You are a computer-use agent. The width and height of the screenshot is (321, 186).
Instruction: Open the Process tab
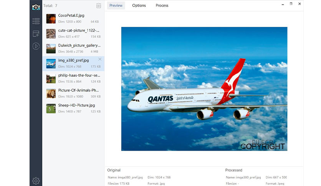162,5
